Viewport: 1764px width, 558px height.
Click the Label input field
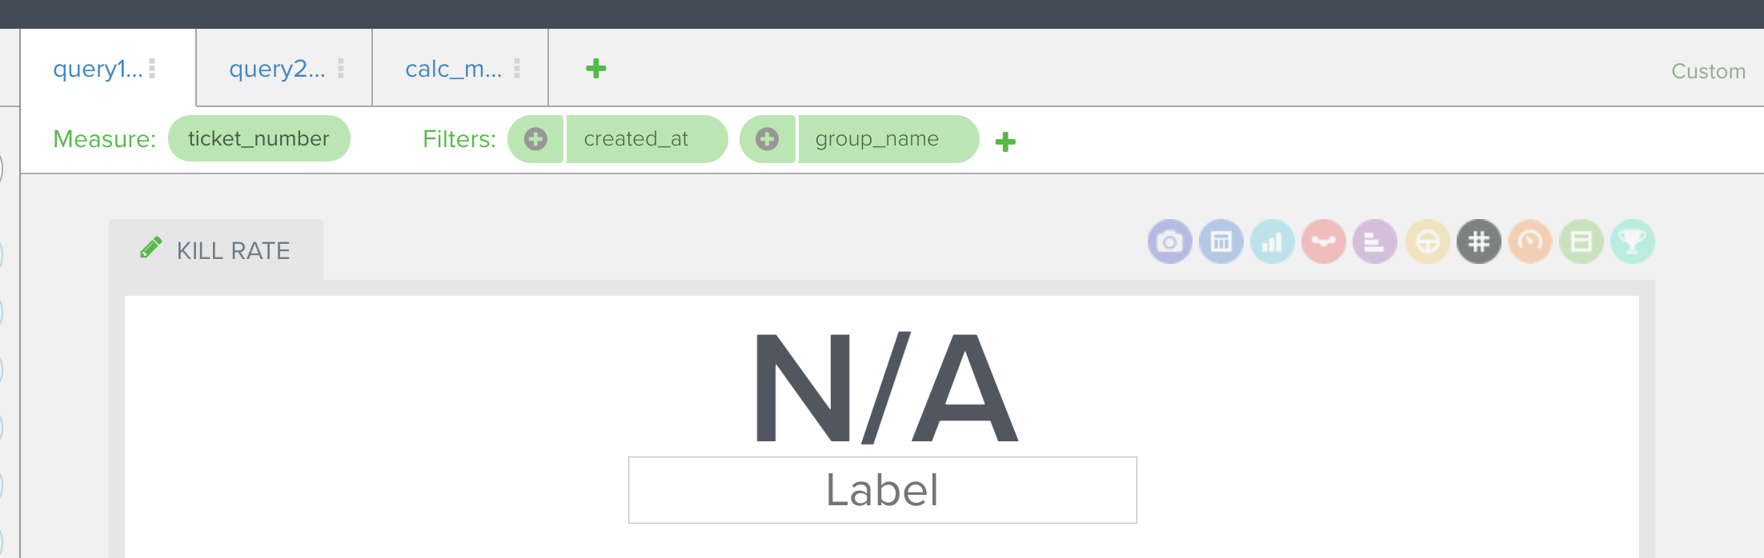[x=882, y=490]
